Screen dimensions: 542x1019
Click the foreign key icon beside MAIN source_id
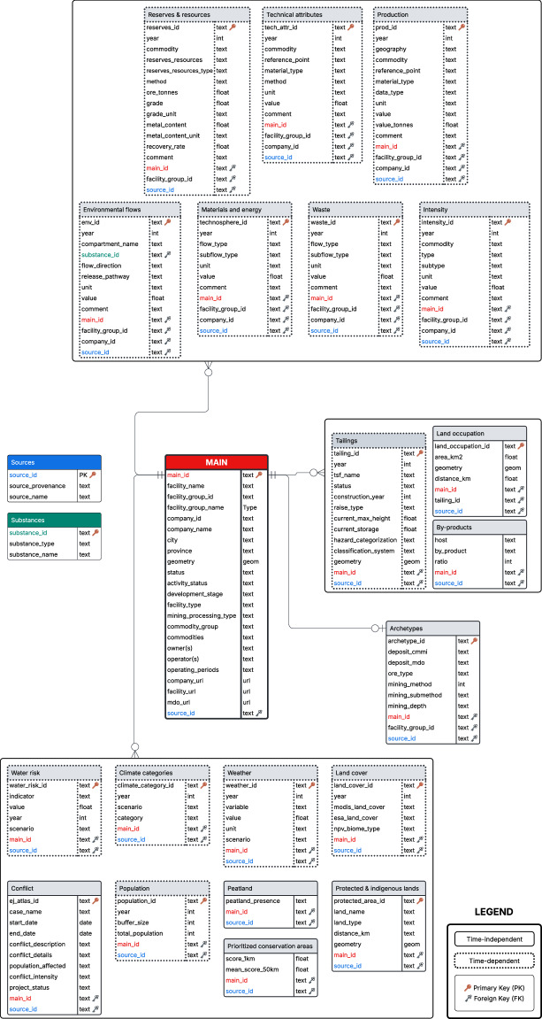pos(259,713)
